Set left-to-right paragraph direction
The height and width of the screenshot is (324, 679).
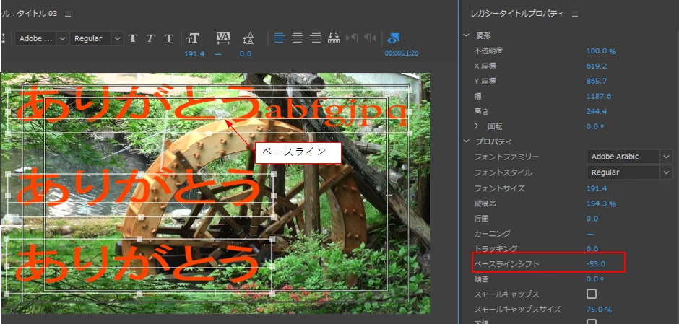(352, 38)
